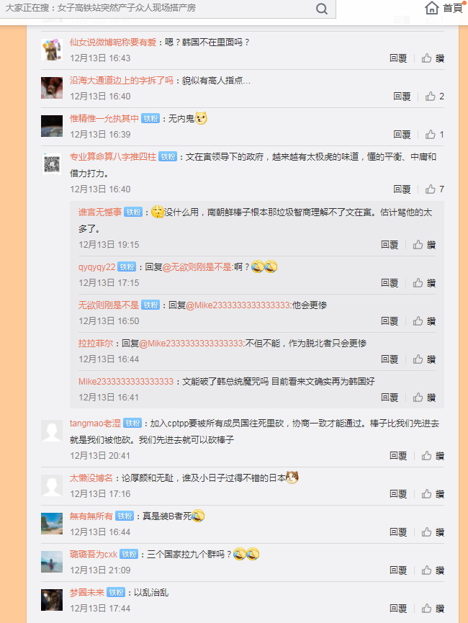Viewport: 468px width, 623px height.
Task: Reply to 無有無所有's comment
Action: (x=398, y=532)
